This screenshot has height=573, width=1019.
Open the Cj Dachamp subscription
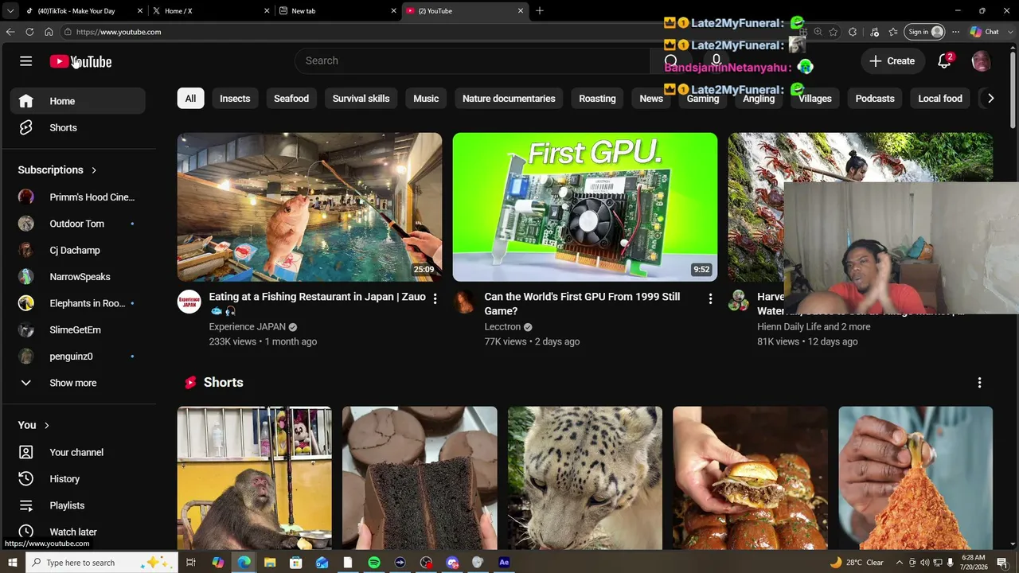(77, 250)
